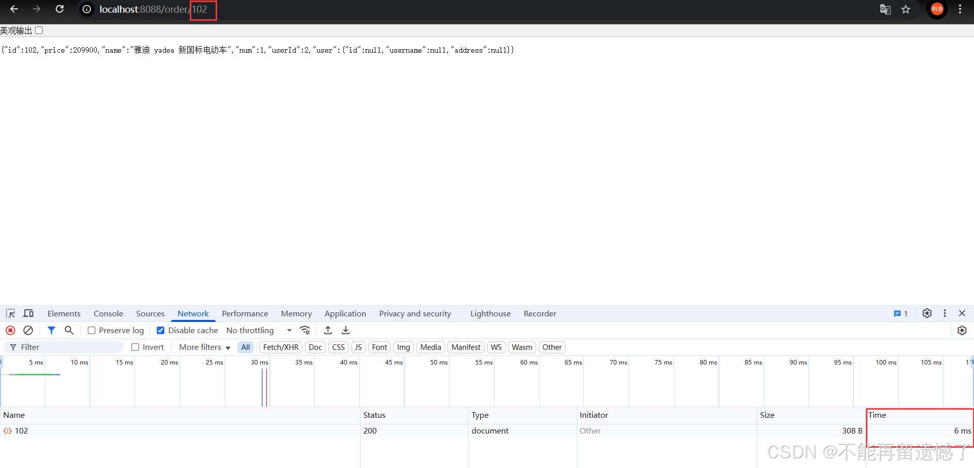This screenshot has width=974, height=468.
Task: Open the Lighthouse tab
Action: point(491,313)
